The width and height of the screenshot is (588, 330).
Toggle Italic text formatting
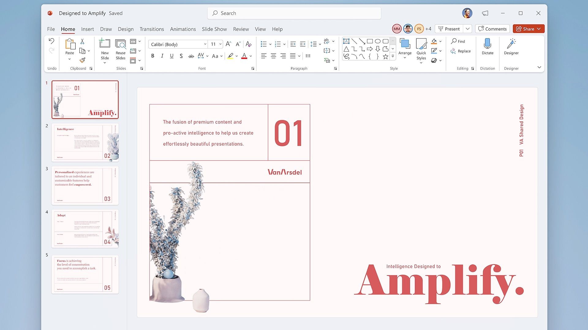pos(162,56)
